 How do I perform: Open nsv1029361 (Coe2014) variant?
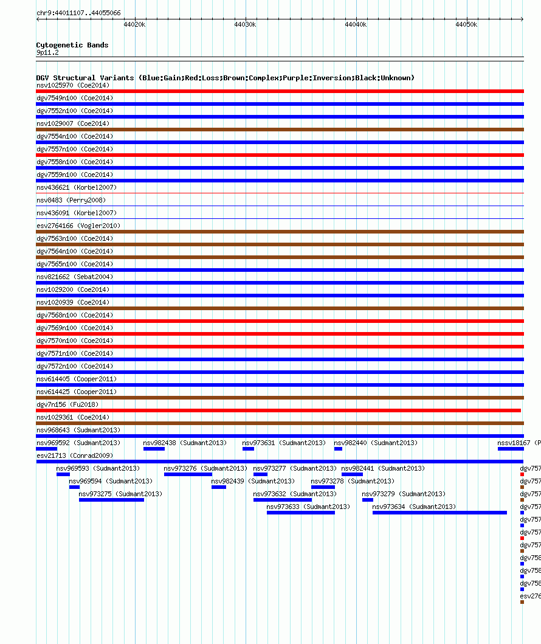click(73, 417)
